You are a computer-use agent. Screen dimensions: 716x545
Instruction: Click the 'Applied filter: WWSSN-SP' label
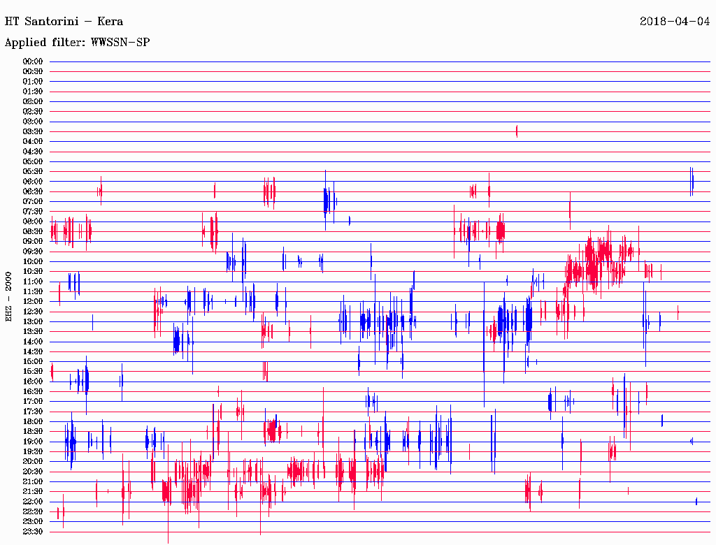click(x=77, y=43)
